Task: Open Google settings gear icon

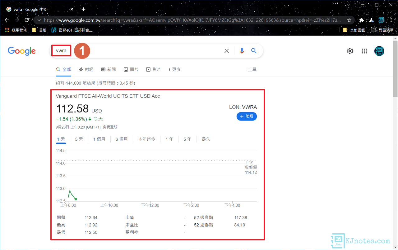Action: [350, 51]
